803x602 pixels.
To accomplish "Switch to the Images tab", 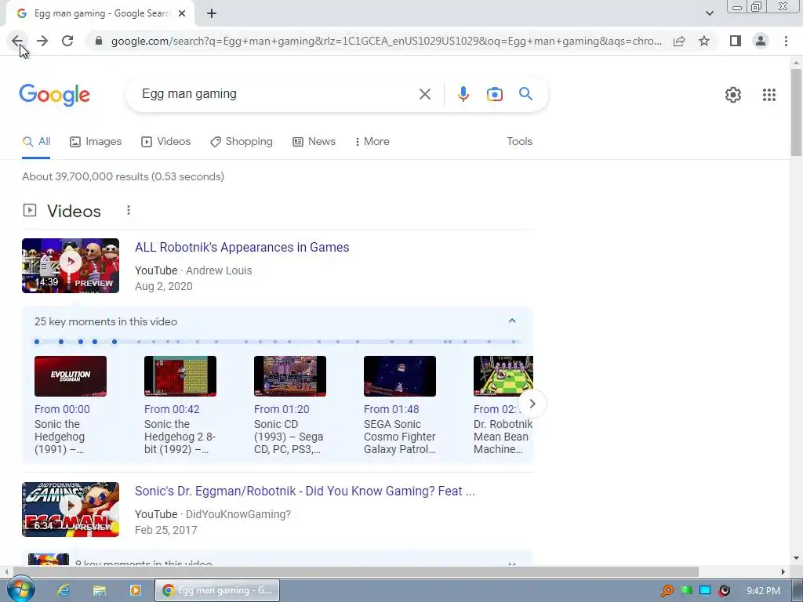I will click(96, 142).
